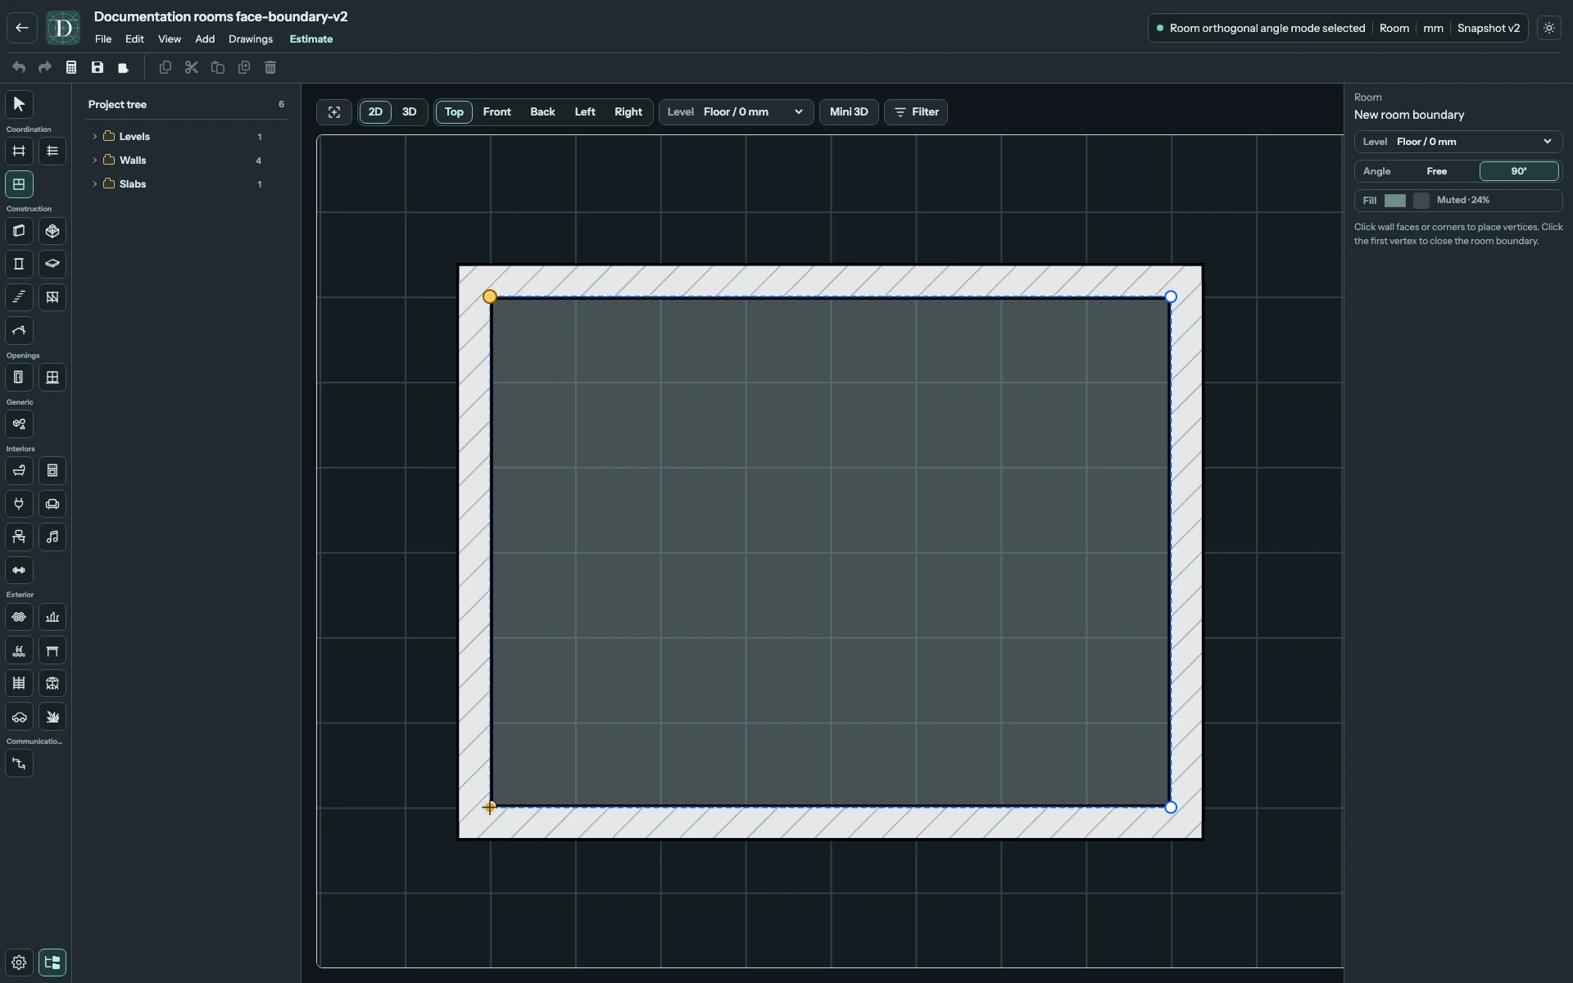1573x983 pixels.
Task: Choose the column construction tool
Action: pyautogui.click(x=19, y=264)
